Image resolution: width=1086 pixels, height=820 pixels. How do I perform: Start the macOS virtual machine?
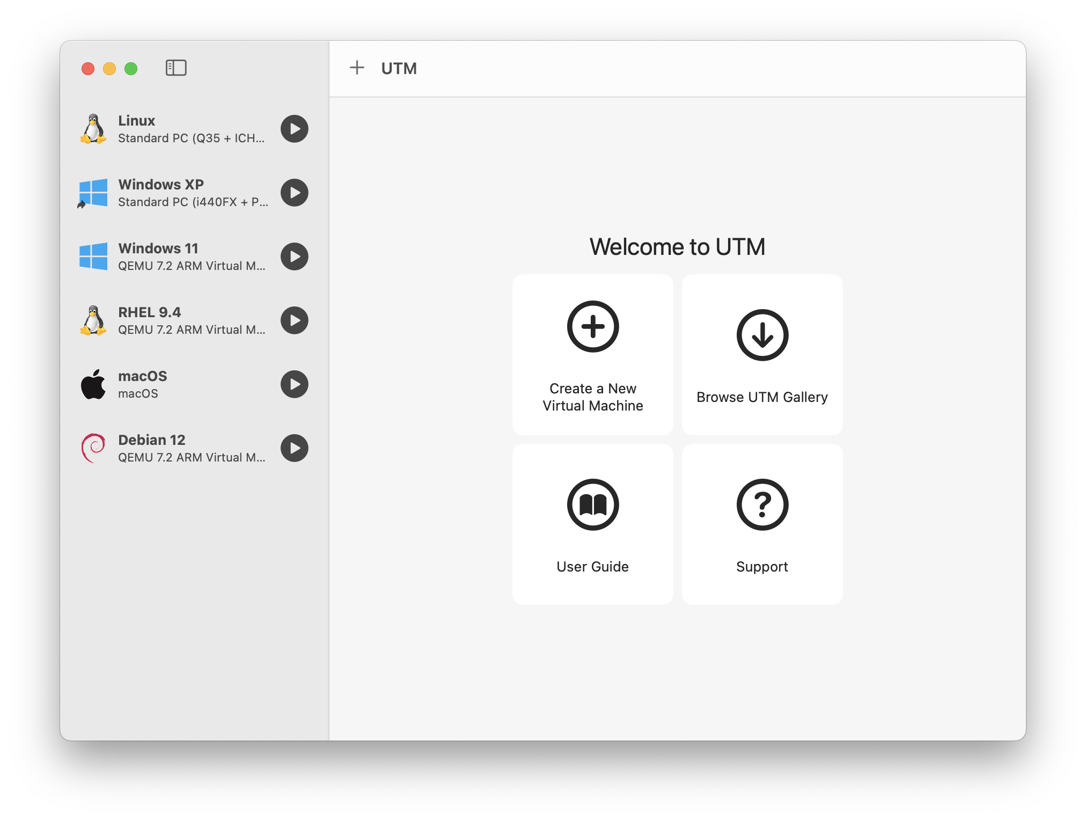click(294, 384)
